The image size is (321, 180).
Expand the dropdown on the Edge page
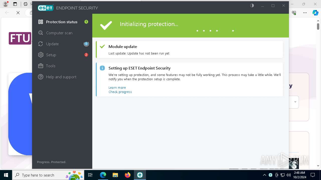(x=295, y=102)
